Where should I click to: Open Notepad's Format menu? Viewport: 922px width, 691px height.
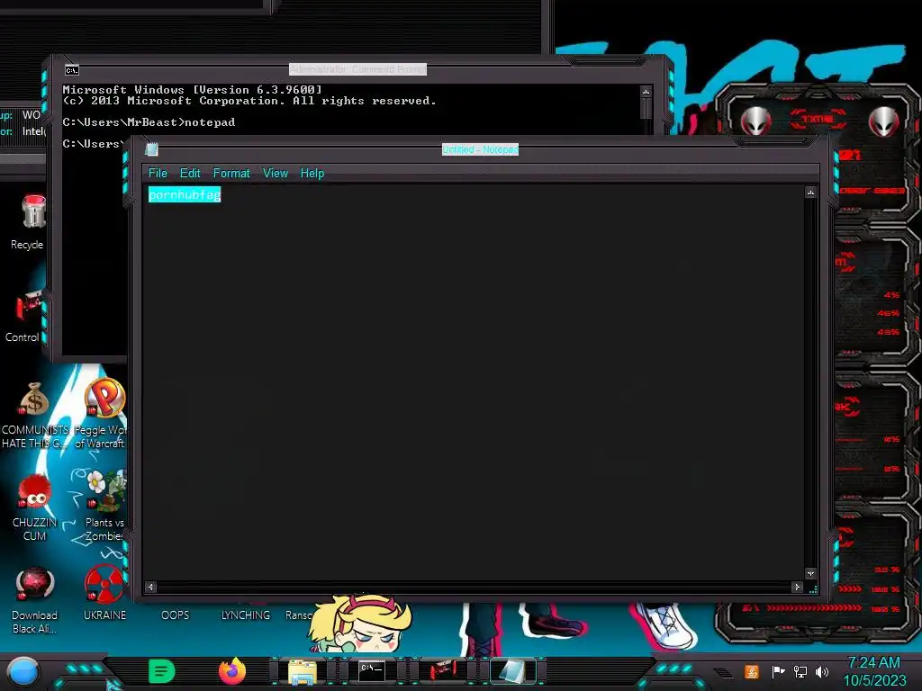click(x=231, y=174)
